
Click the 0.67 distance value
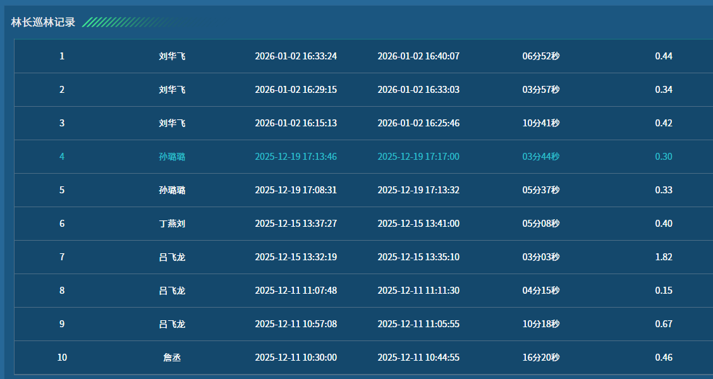[x=664, y=324]
